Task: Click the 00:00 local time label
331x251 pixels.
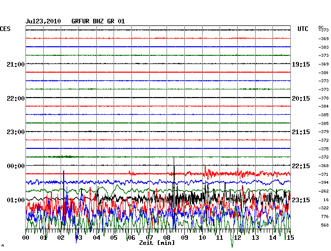Action: click(16, 166)
